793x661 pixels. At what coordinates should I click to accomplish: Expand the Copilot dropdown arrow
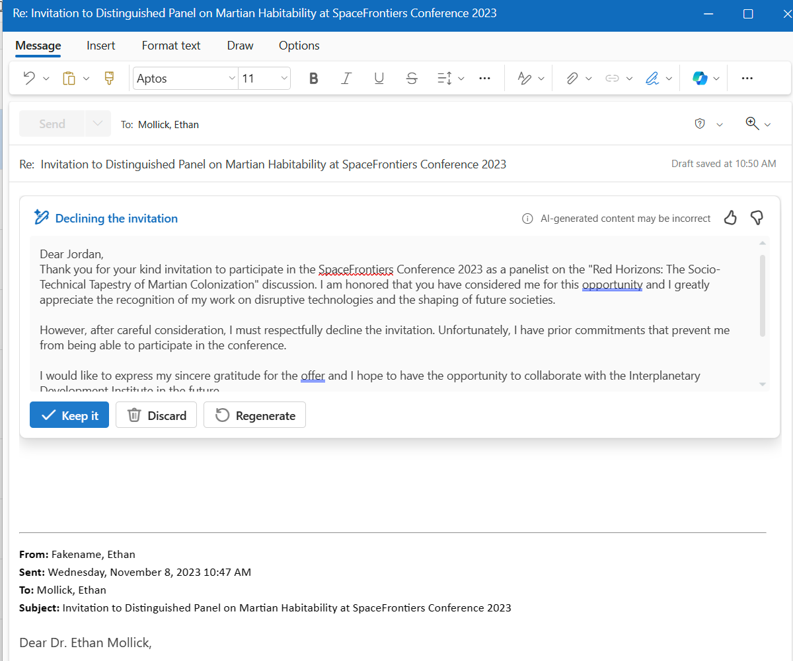(x=716, y=79)
